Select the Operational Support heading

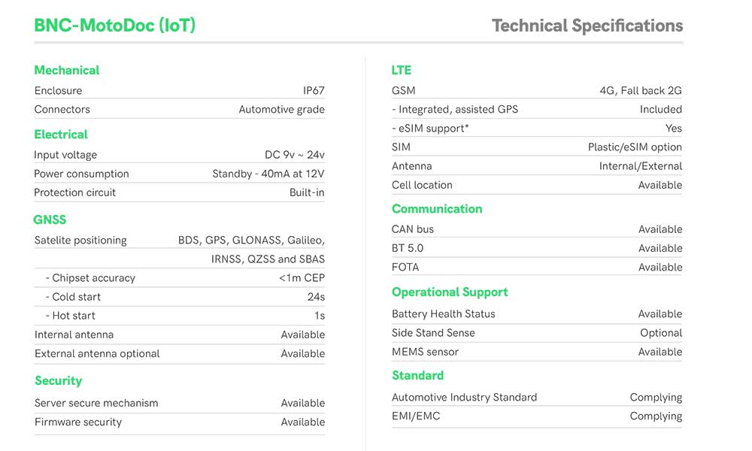[450, 292]
